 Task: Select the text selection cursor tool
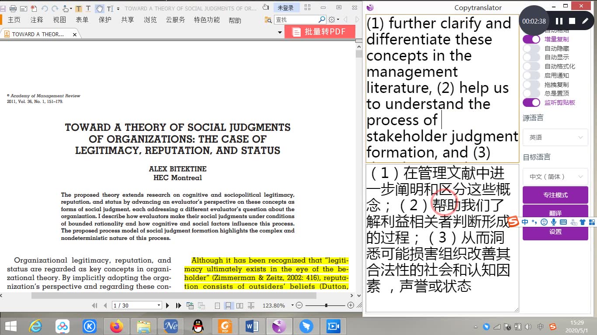point(109,8)
